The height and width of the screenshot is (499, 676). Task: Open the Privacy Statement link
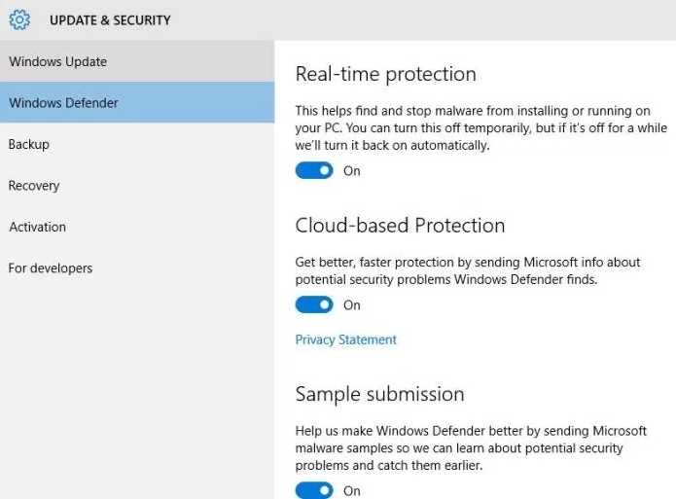pyautogui.click(x=345, y=339)
